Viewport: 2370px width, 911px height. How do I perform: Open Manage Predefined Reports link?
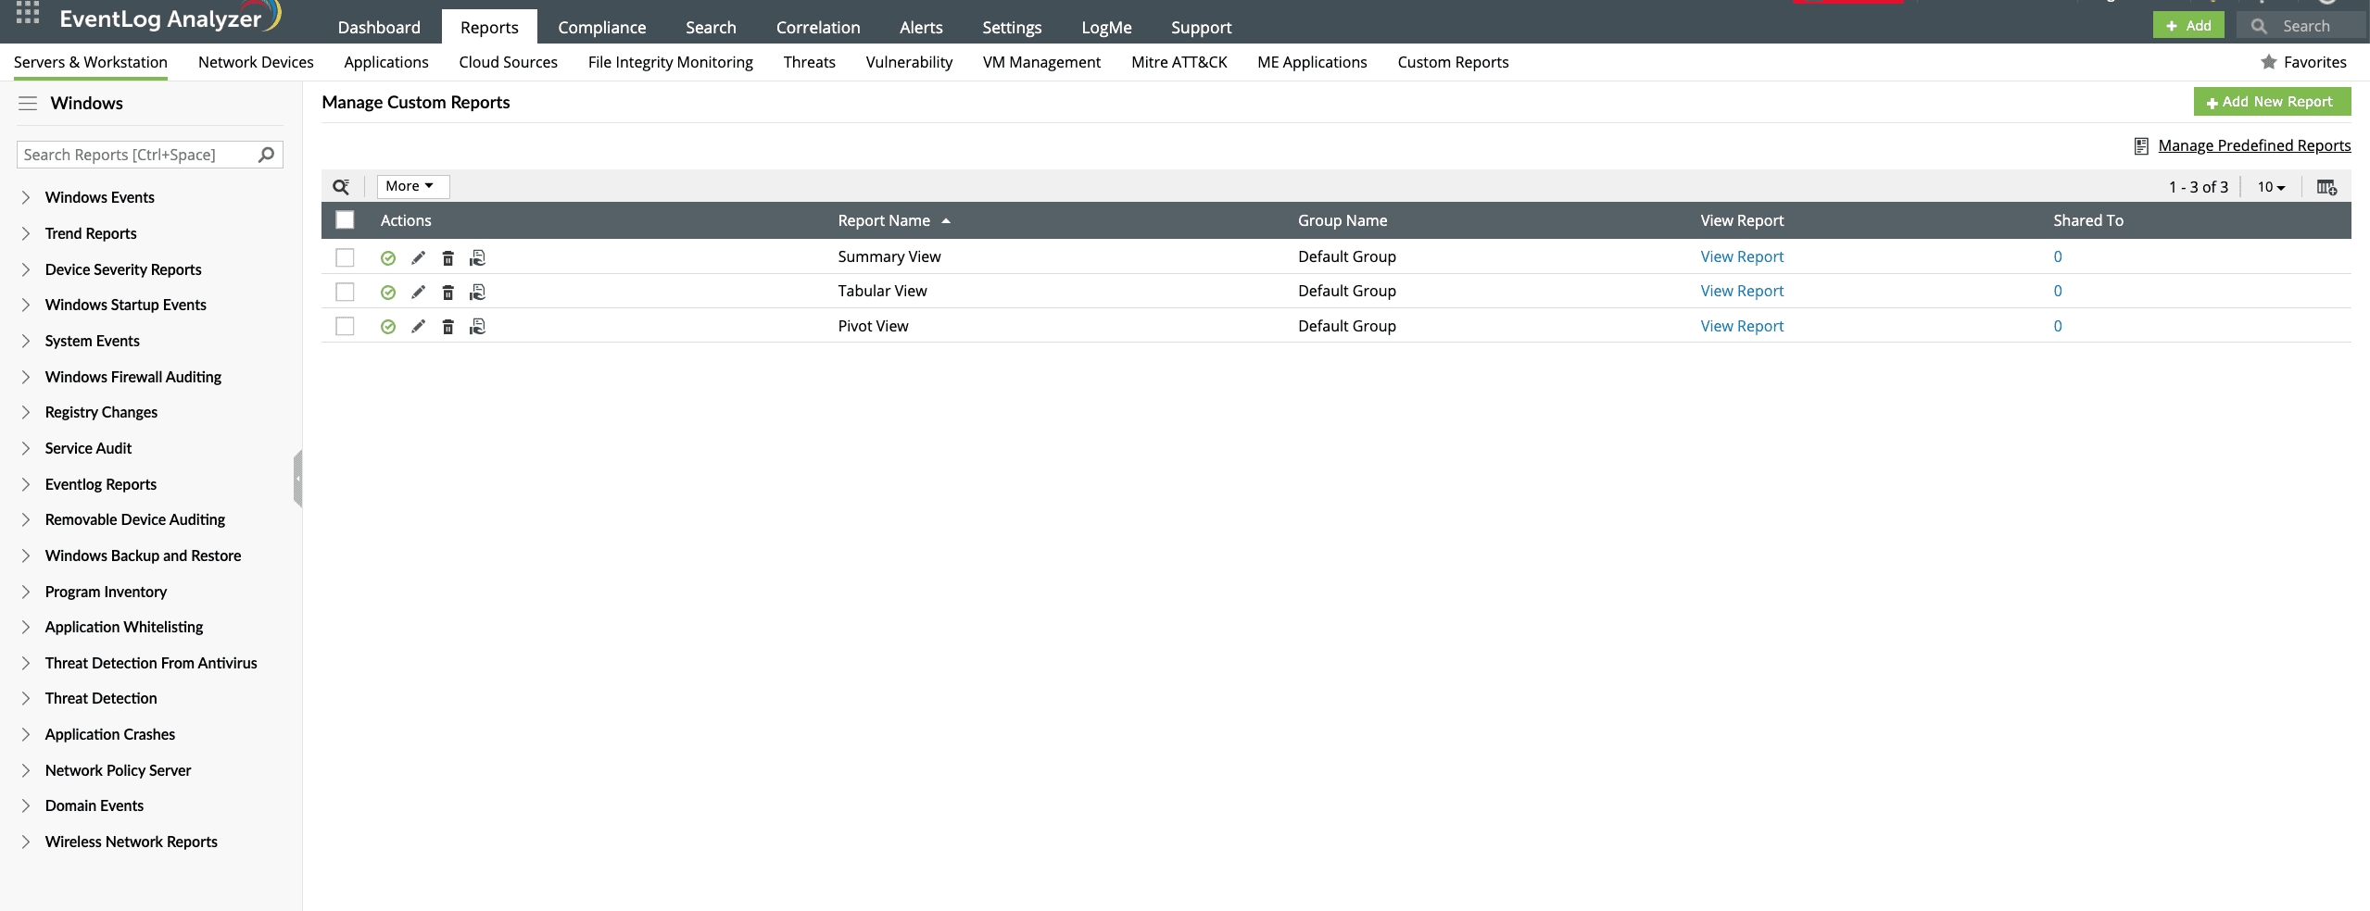pos(2254,145)
